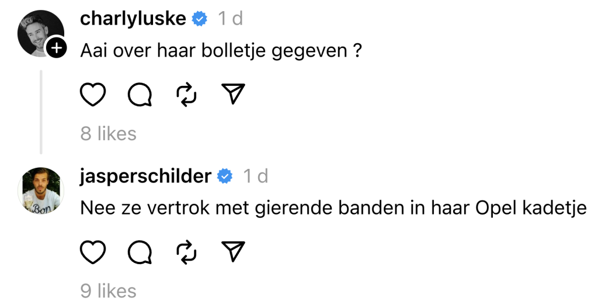This screenshot has width=598, height=308.
Task: Follow charlyluske using the plus badge
Action: pyautogui.click(x=56, y=49)
